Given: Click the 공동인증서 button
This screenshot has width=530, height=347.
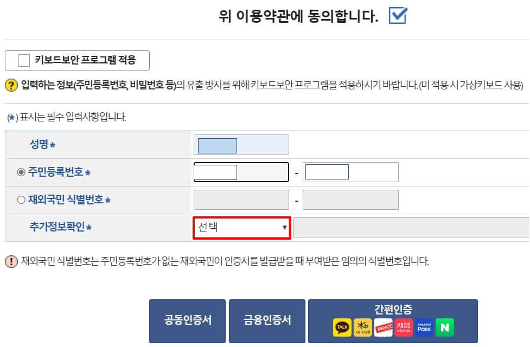Looking at the screenshot, I should (187, 320).
